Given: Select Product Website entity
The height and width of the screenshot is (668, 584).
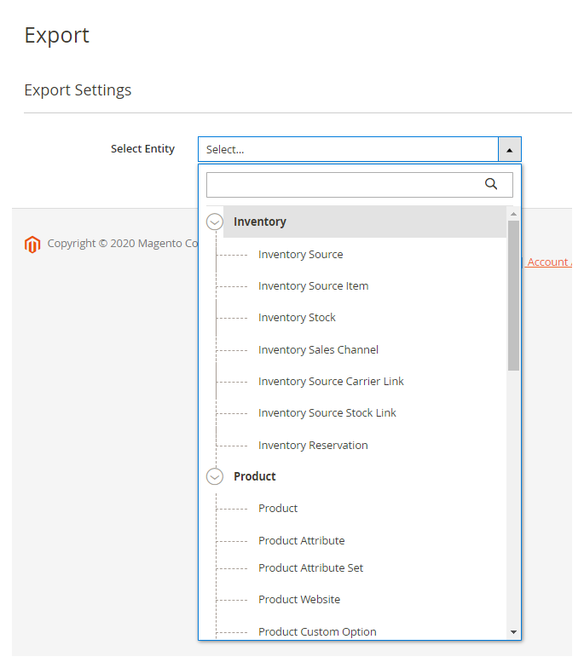Looking at the screenshot, I should (298, 600).
